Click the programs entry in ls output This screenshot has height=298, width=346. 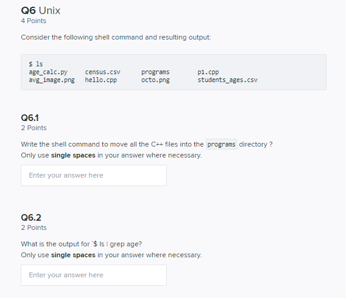(155, 72)
